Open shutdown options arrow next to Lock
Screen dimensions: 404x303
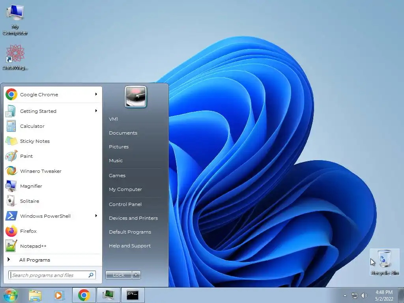coord(136,275)
